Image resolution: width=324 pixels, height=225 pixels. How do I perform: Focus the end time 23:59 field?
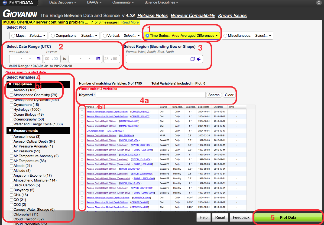[112, 59]
